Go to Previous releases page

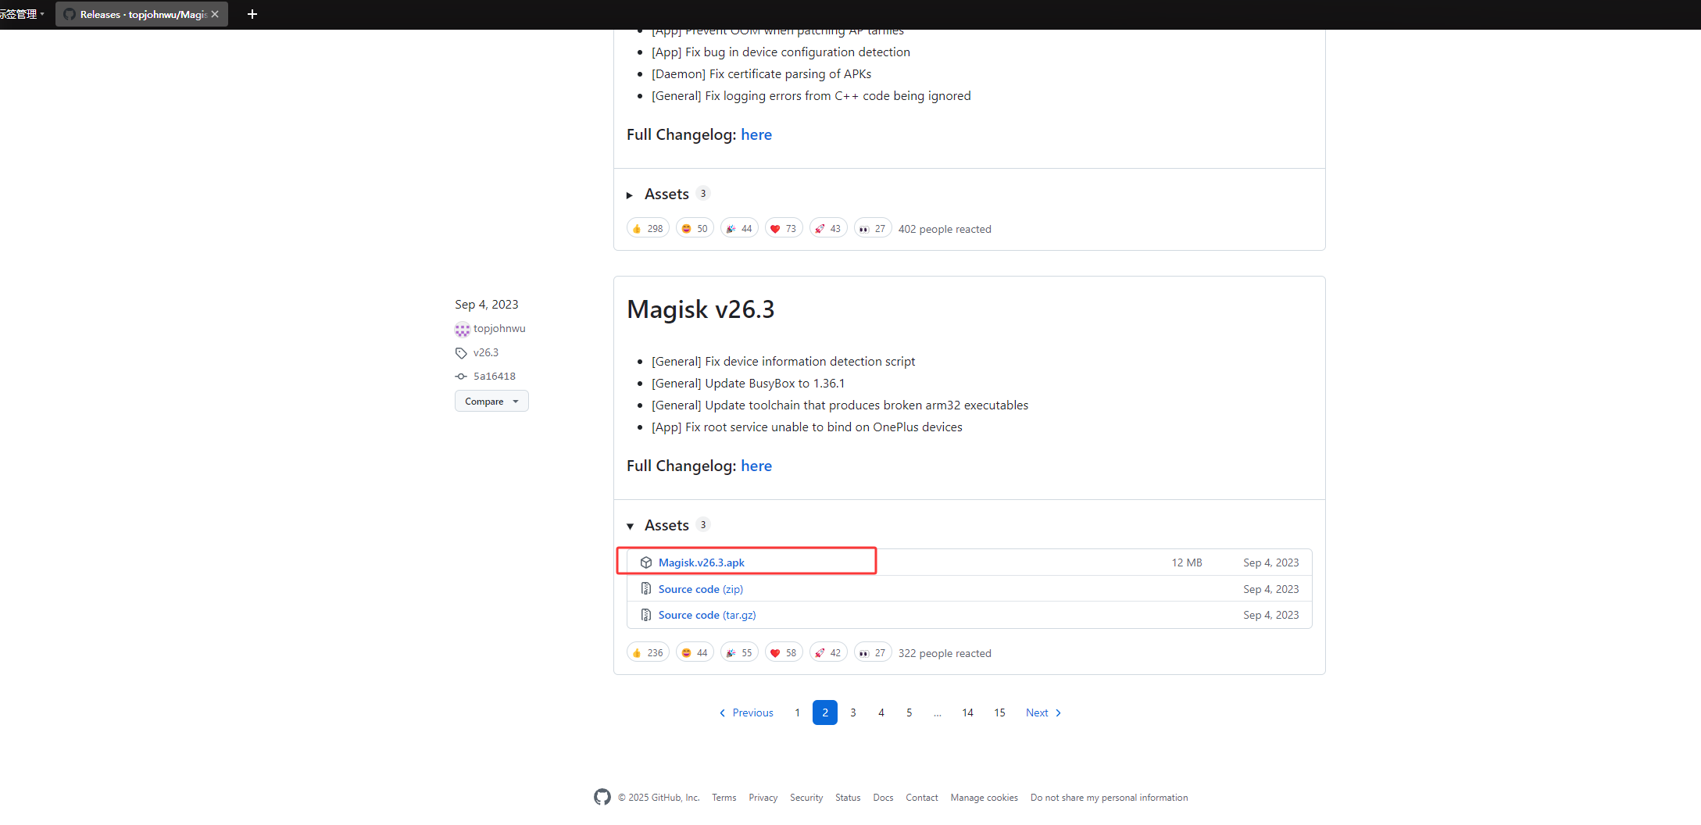pyautogui.click(x=745, y=712)
